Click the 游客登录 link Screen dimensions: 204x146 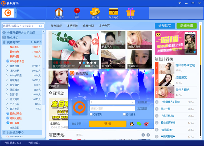[x=76, y=124]
